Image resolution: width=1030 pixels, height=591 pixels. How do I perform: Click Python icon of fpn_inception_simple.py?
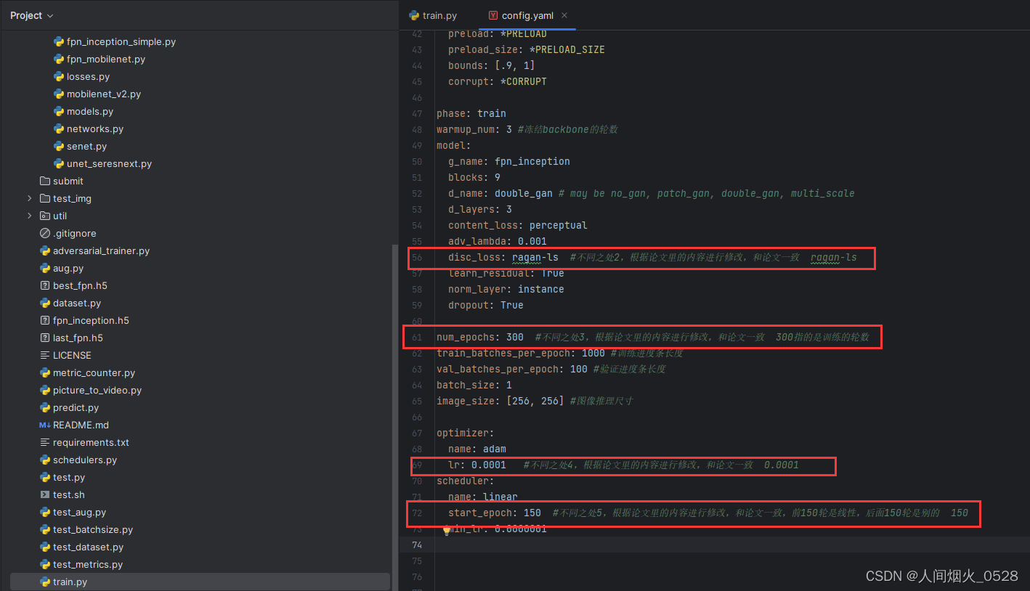point(59,41)
